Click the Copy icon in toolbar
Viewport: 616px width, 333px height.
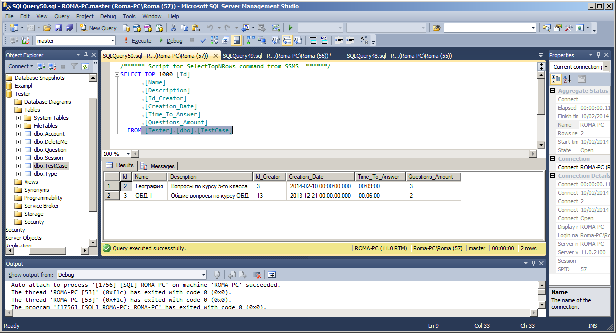184,28
